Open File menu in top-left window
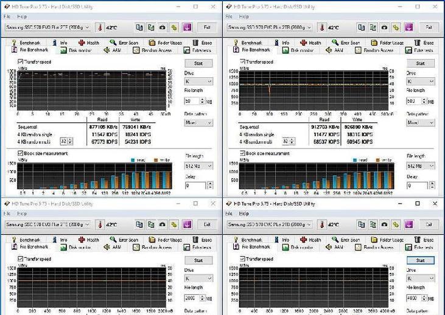Image resolution: width=445 pixels, height=315 pixels. coord(7,17)
